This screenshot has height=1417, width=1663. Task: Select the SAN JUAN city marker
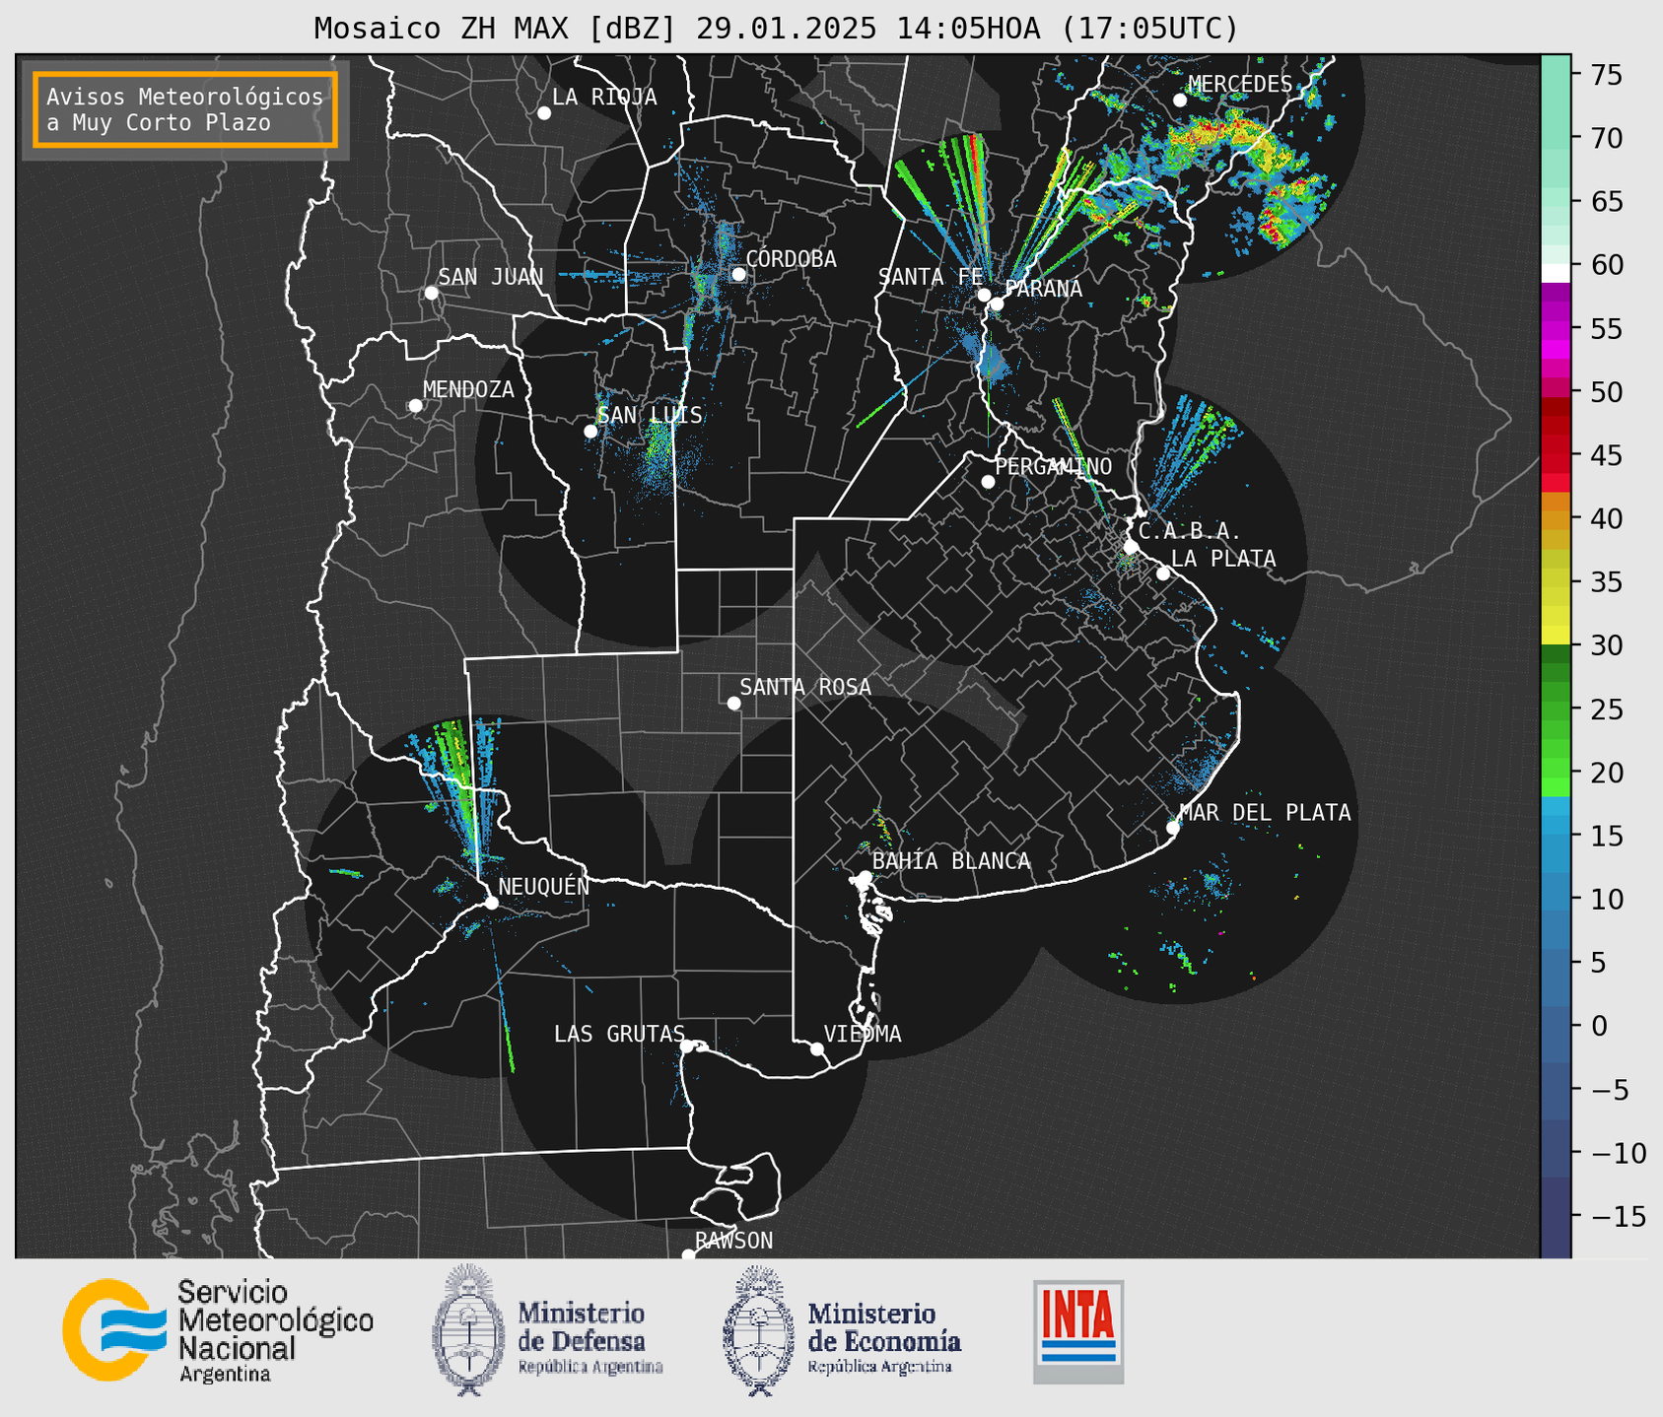point(432,293)
